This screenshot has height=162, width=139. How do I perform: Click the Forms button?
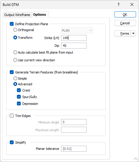coord(123,33)
